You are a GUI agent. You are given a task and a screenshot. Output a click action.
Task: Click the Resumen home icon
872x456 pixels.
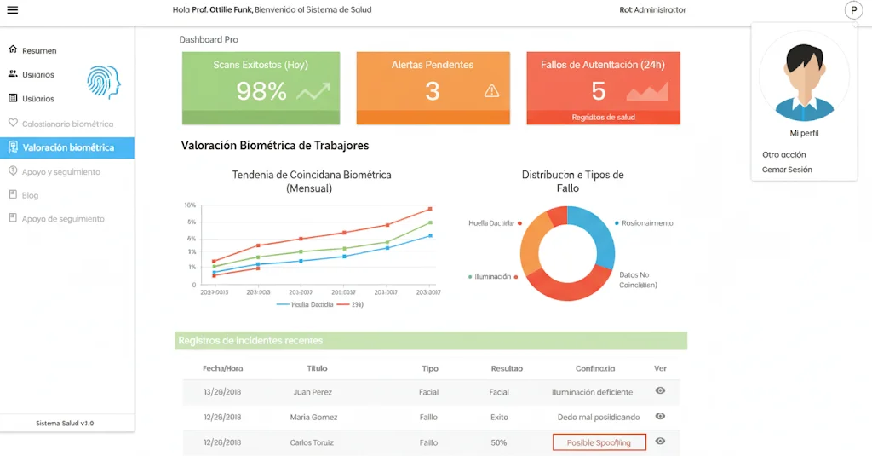[x=13, y=50]
